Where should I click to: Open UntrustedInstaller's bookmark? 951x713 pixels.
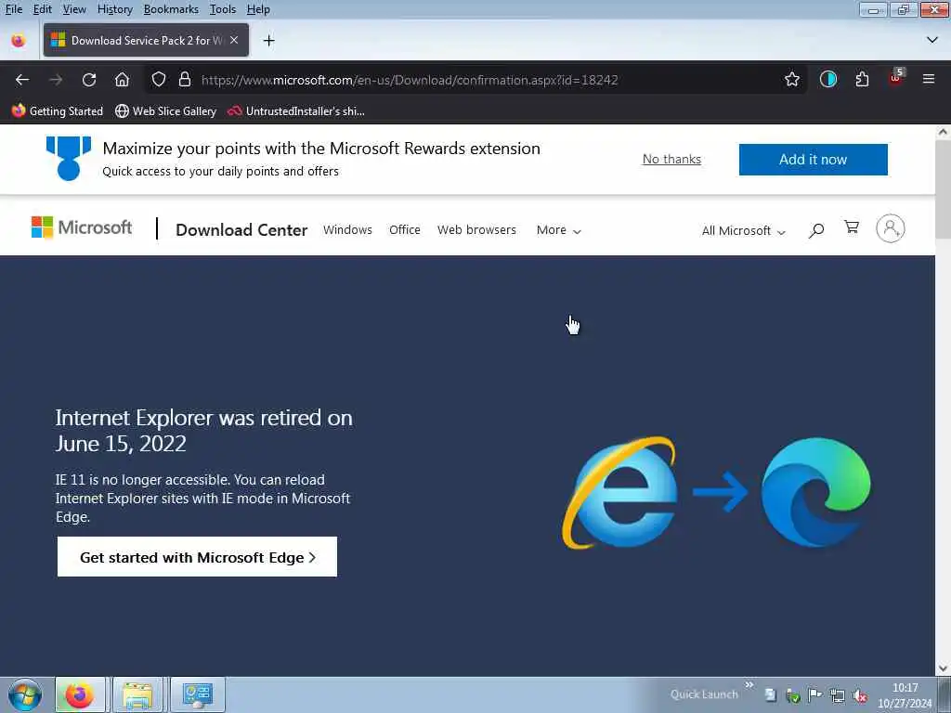(296, 111)
